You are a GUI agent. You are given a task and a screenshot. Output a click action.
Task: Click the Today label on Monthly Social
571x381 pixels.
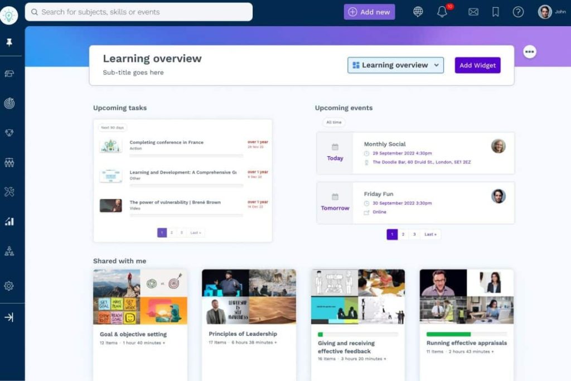click(x=335, y=158)
